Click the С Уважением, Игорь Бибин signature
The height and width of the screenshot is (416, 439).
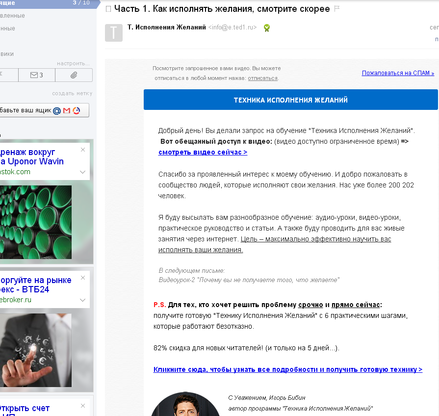pos(266,397)
